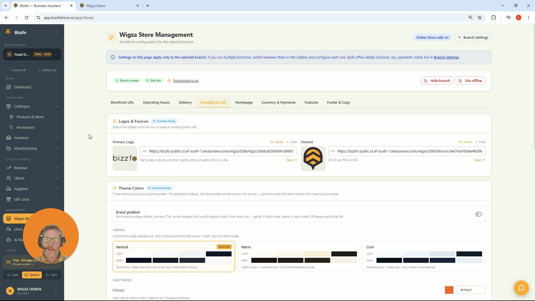Open the Food D... branch dropdown

pyautogui.click(x=32, y=54)
